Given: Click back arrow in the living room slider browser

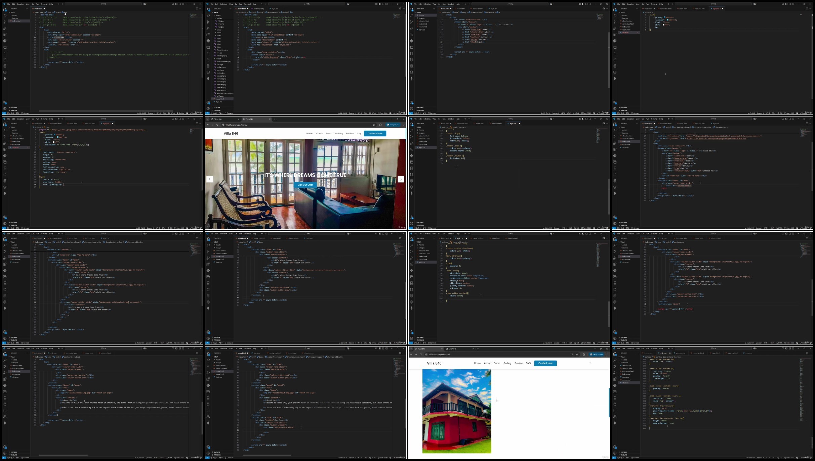Looking at the screenshot, I should [208, 125].
